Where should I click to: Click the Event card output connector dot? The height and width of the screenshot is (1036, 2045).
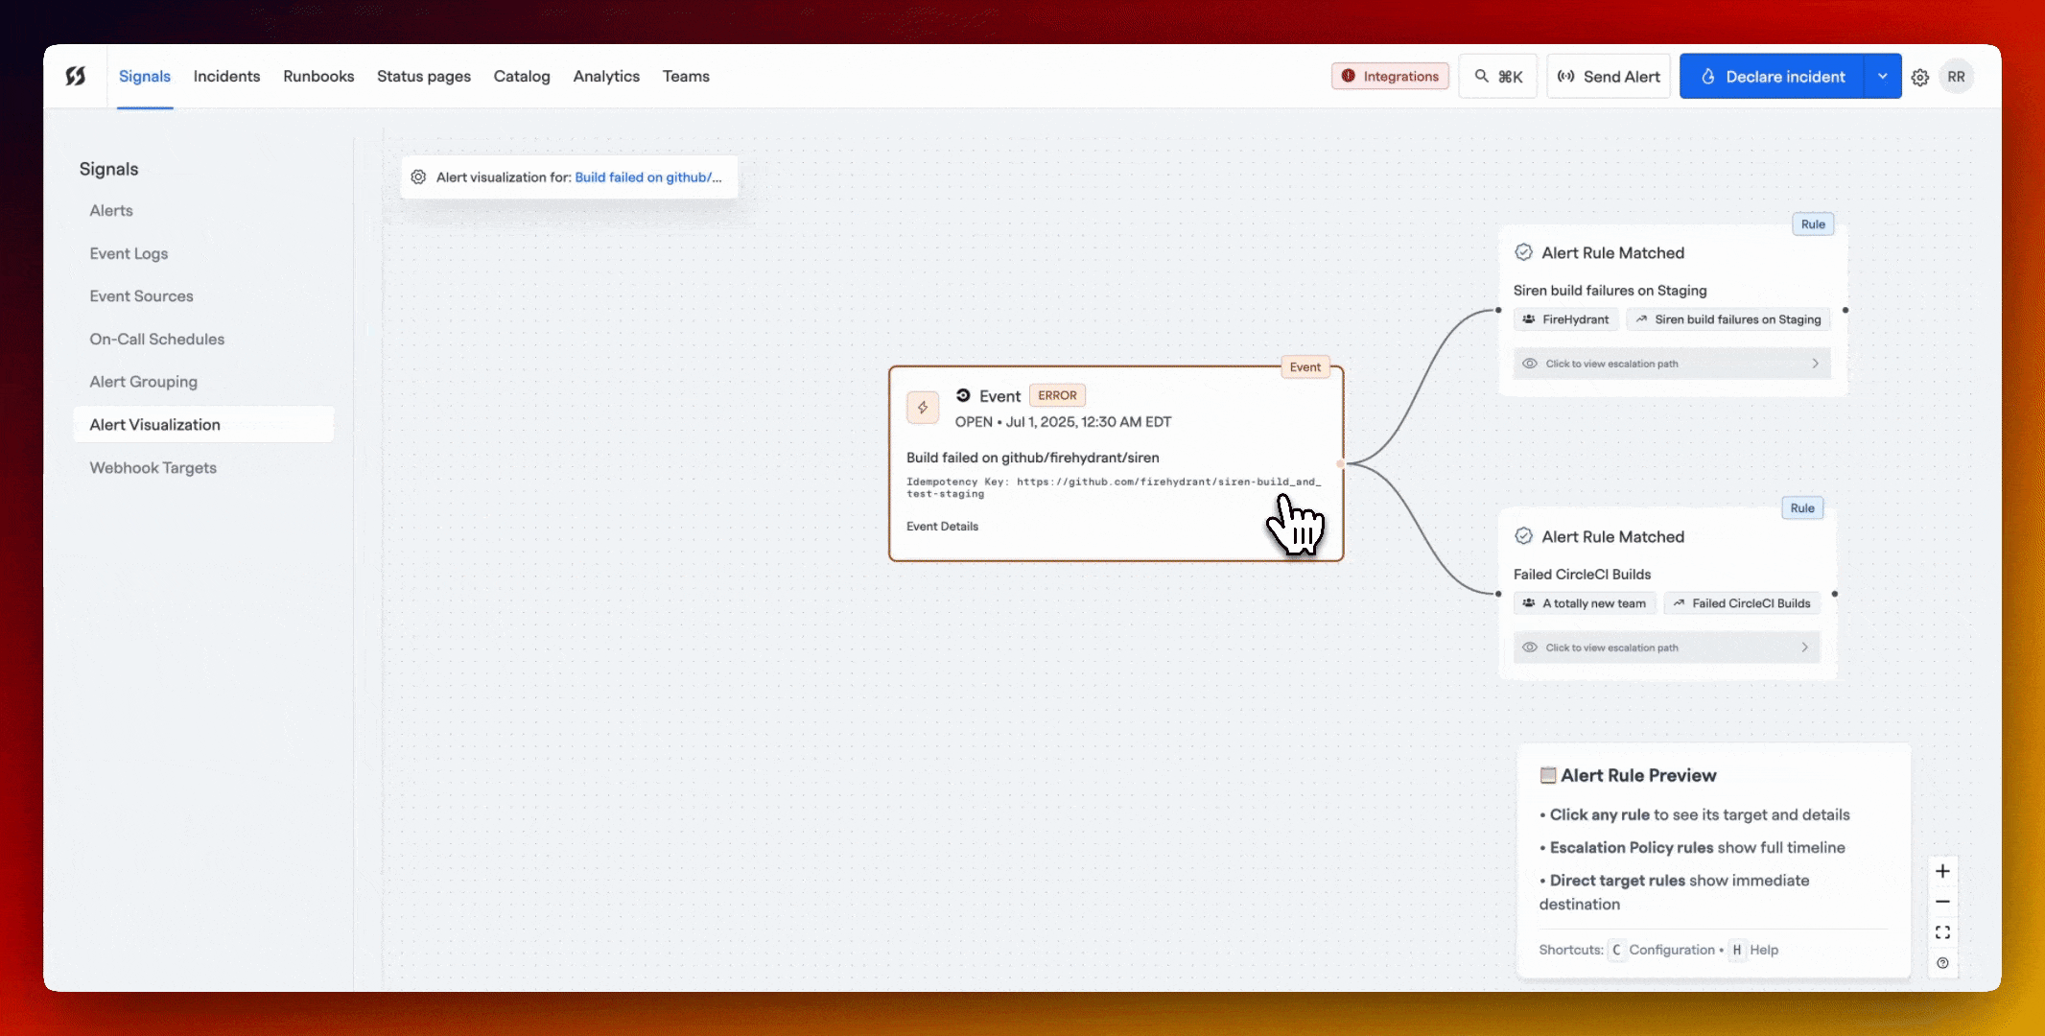[1340, 463]
